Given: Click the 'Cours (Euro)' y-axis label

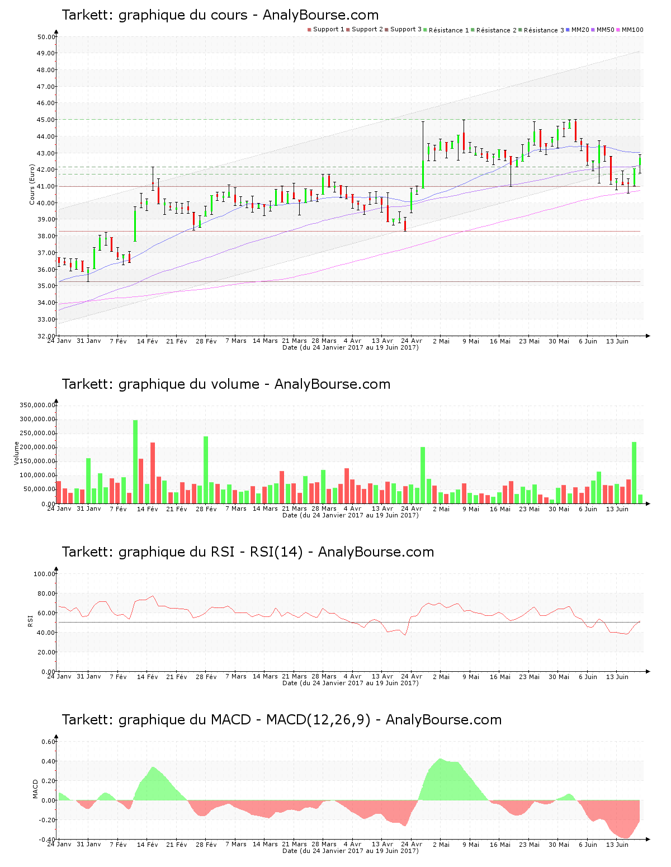Looking at the screenshot, I should 32,185.
